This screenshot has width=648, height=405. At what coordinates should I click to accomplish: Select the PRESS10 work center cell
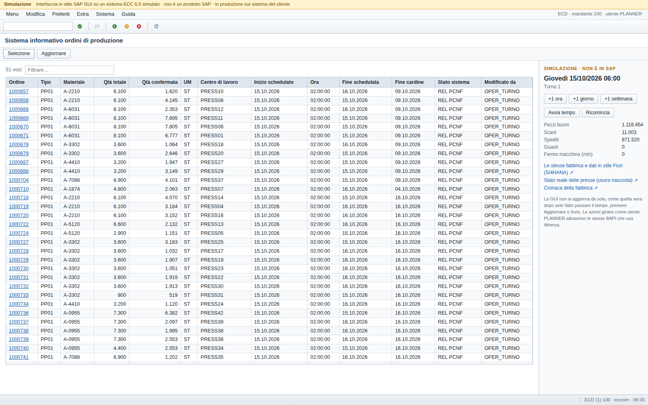(x=224, y=92)
